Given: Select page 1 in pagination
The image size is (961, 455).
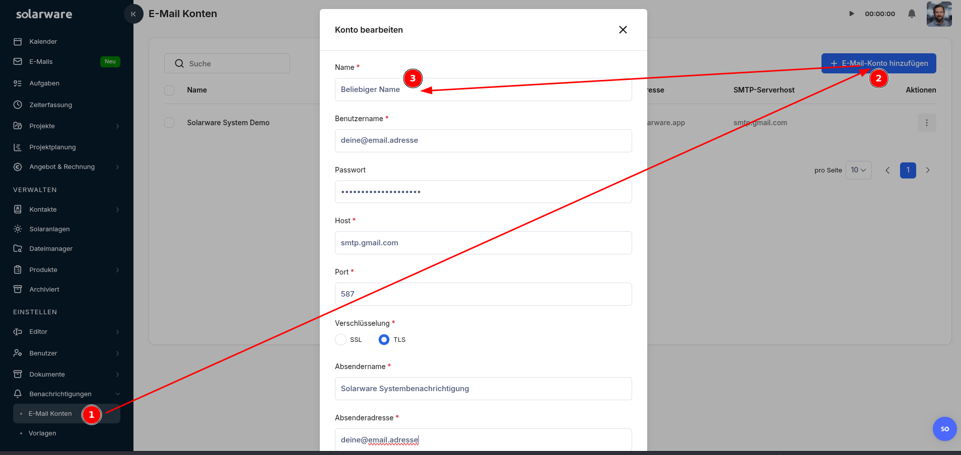Looking at the screenshot, I should tap(908, 170).
